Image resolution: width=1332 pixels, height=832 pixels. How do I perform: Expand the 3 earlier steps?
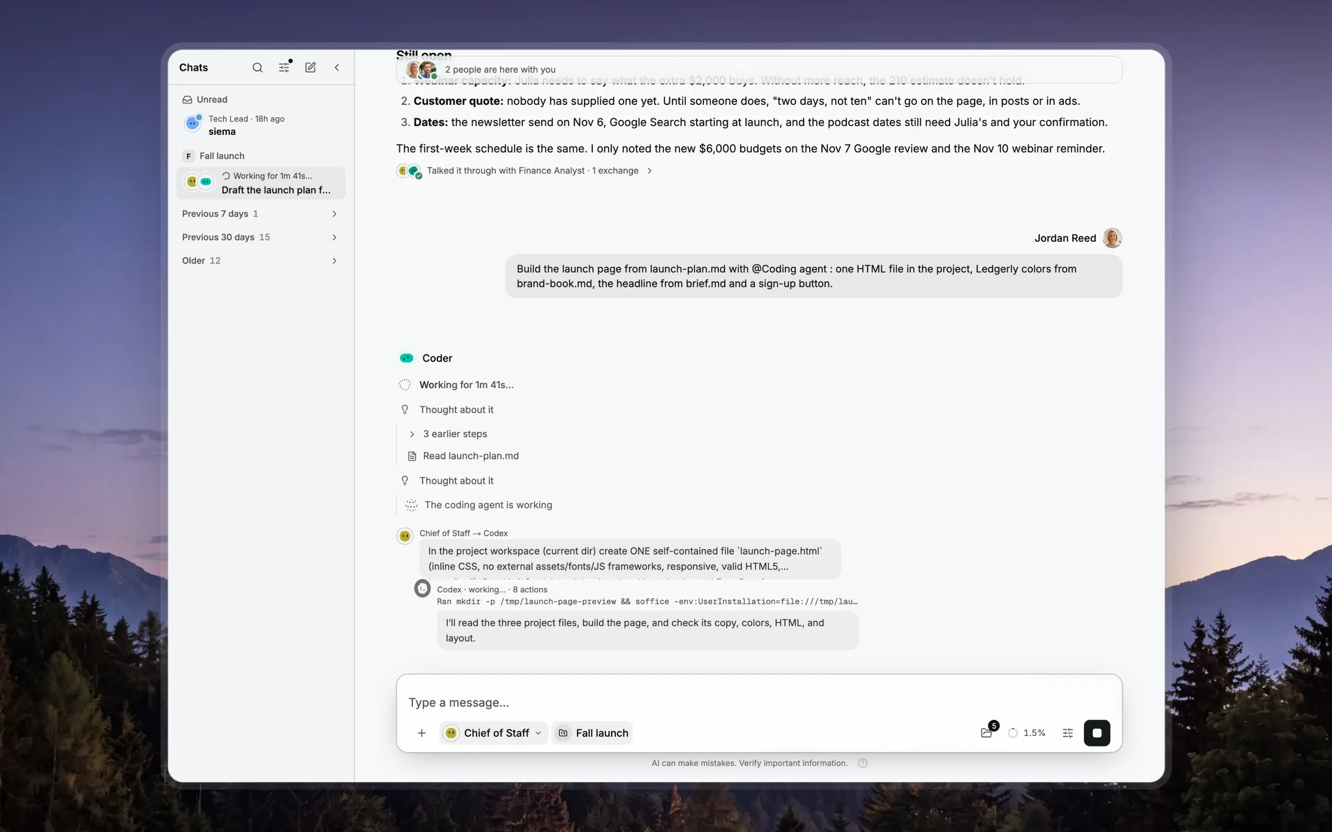pos(448,434)
